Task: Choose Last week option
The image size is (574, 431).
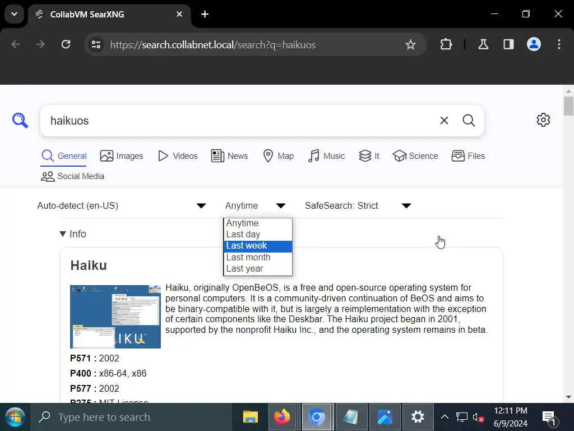Action: (258, 246)
